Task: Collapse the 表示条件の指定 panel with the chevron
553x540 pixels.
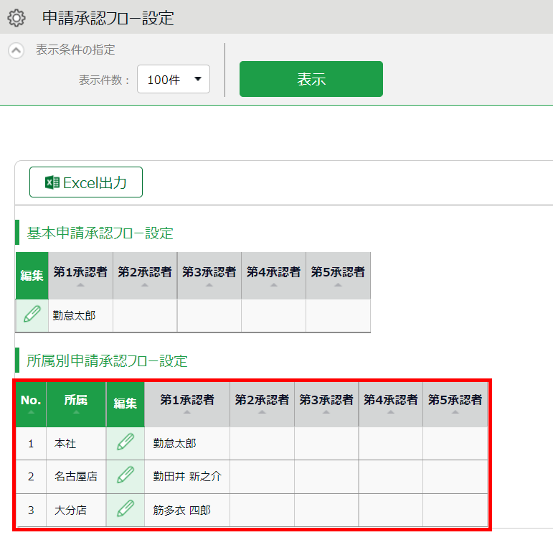Action: click(16, 51)
